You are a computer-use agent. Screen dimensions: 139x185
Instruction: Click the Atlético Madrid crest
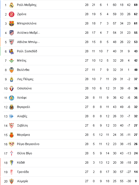coord(12,33)
